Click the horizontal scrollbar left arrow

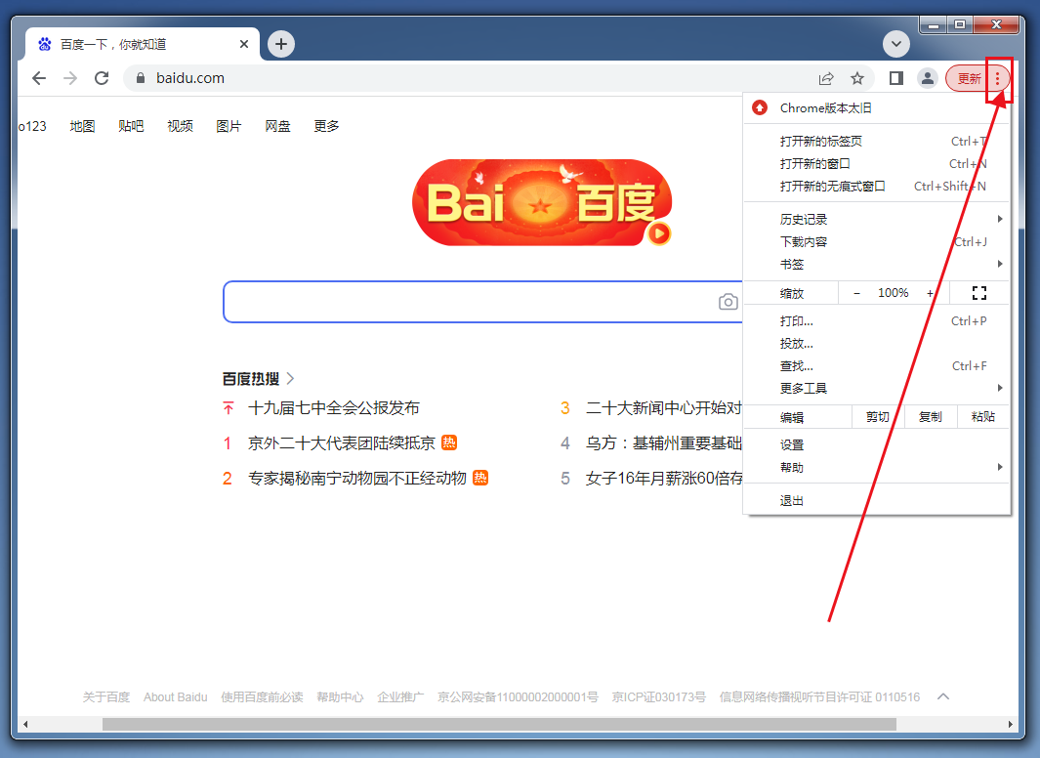[25, 724]
